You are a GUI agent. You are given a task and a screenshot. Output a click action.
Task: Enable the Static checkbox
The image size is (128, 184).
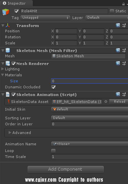[112, 11]
